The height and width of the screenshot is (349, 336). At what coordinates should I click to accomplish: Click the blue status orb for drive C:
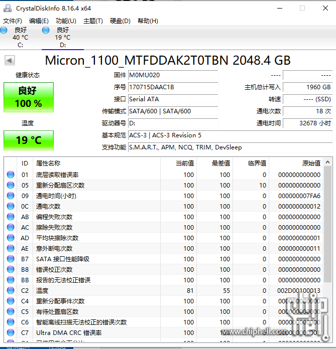click(x=4, y=30)
